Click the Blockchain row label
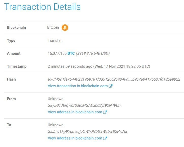Viewport: 184px width, 147px height. point(16,28)
